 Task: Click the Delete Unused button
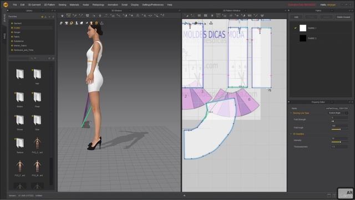coord(343,17)
